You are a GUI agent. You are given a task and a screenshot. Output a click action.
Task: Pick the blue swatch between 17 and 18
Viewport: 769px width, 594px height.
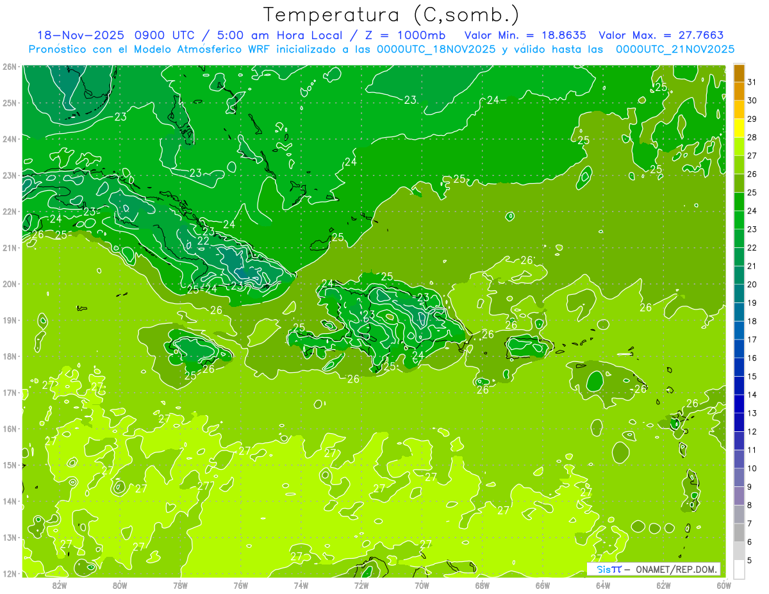pos(739,330)
